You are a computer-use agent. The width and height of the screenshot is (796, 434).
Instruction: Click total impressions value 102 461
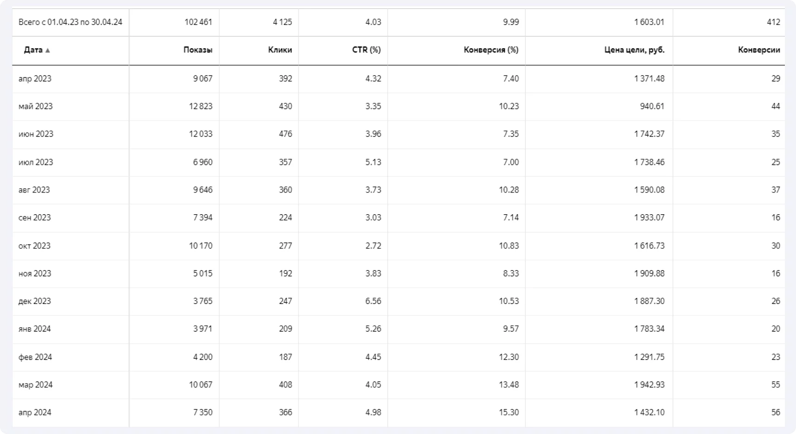[198, 22]
